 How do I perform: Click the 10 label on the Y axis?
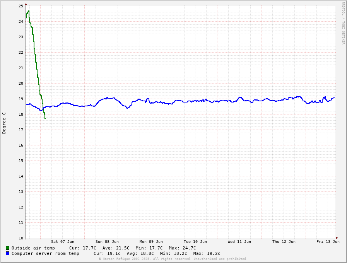(x=21, y=238)
